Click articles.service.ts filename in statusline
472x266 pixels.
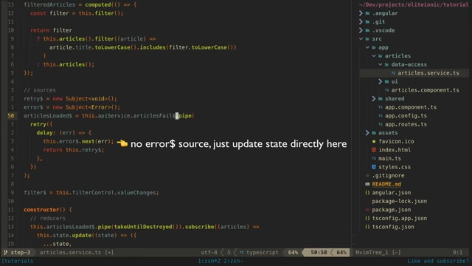click(71, 253)
